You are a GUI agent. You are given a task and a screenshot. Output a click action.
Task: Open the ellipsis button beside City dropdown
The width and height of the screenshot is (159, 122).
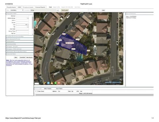coord(28,25)
